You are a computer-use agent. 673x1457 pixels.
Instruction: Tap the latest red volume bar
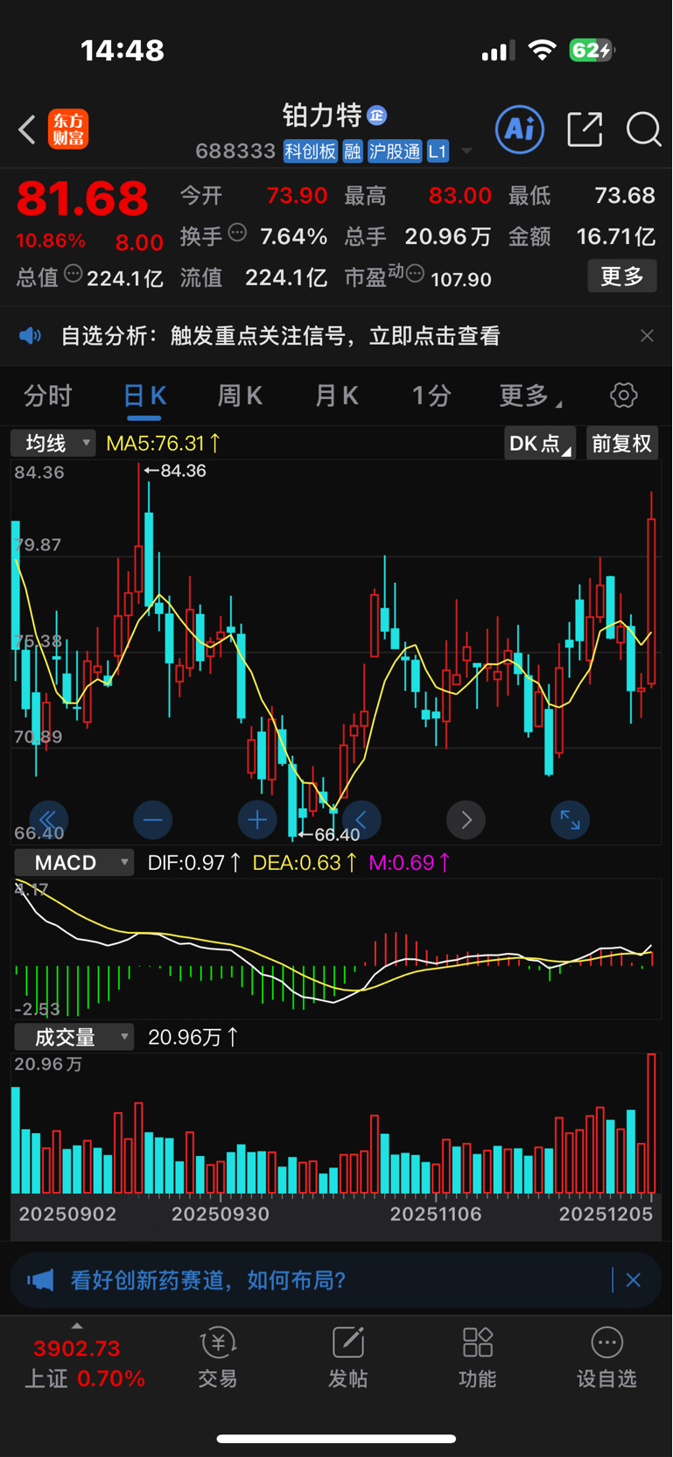(651, 1124)
